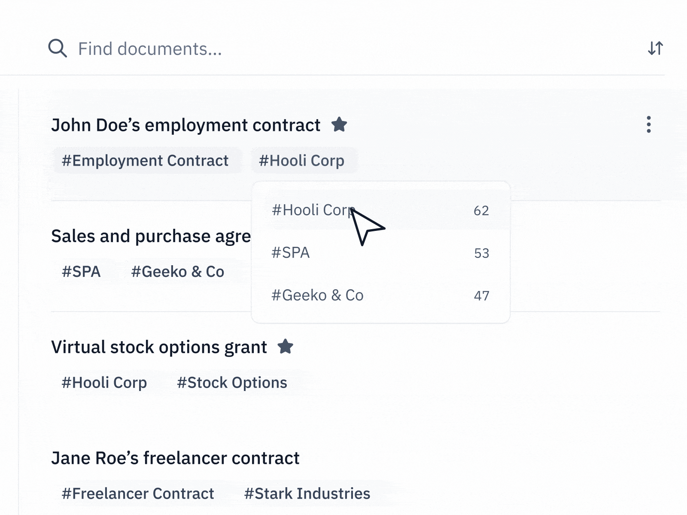Select the #Stark Industries tag chip
This screenshot has width=687, height=515.
tap(307, 493)
